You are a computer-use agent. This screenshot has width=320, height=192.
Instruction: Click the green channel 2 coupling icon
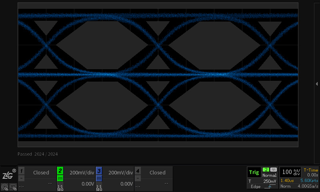pos(60,178)
